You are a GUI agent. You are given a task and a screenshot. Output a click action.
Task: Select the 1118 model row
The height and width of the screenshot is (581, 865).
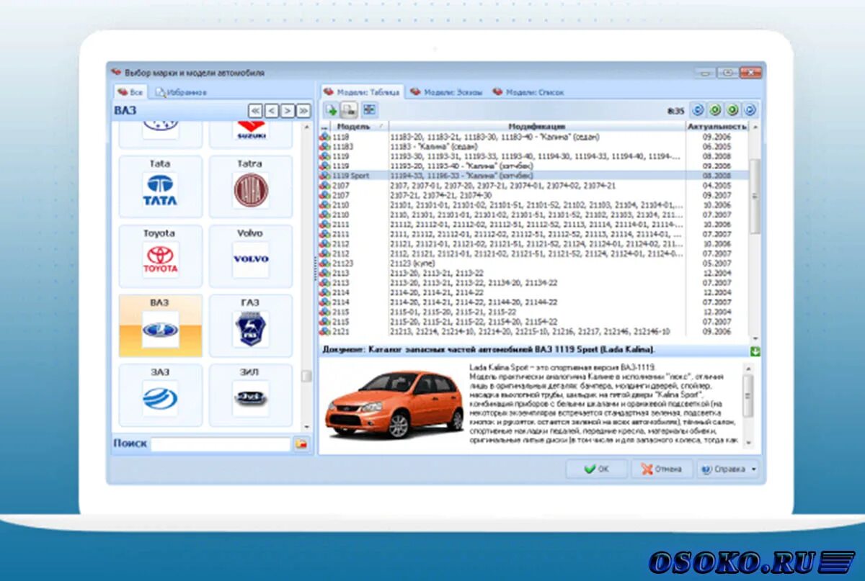point(534,136)
